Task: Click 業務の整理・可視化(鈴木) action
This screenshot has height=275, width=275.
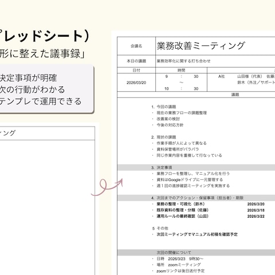Action: pyautogui.click(x=180, y=204)
